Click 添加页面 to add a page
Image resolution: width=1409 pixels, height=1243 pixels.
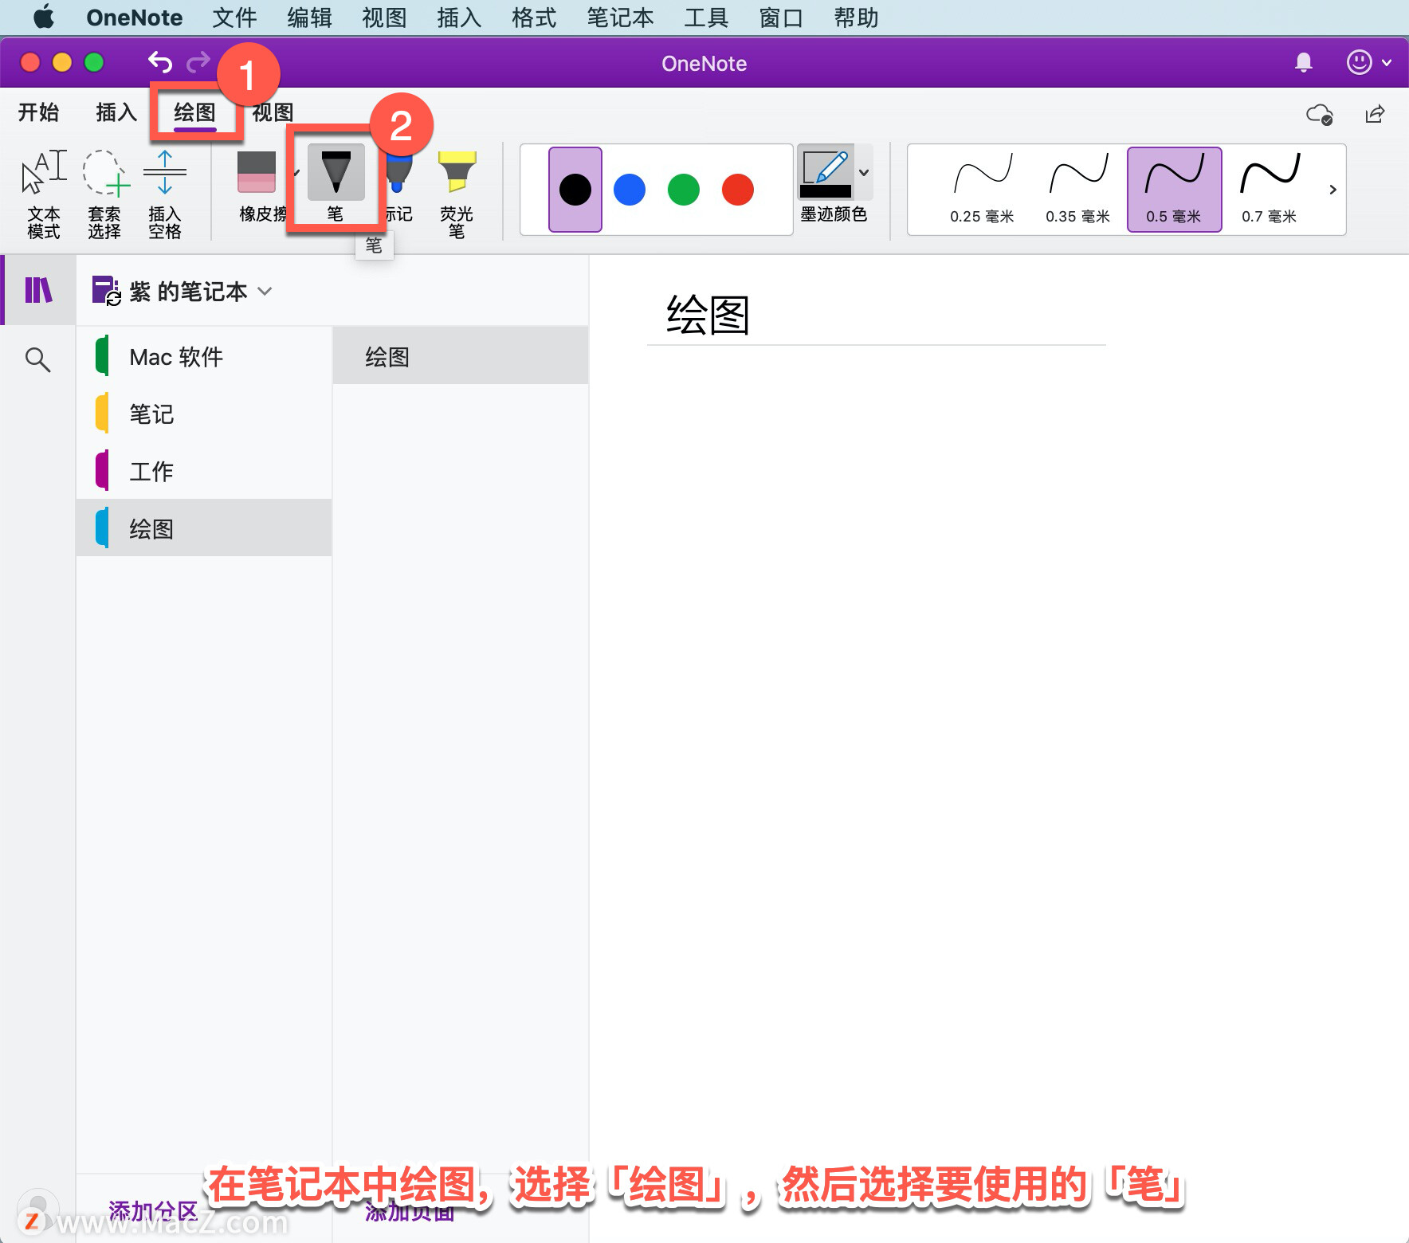pos(410,1211)
